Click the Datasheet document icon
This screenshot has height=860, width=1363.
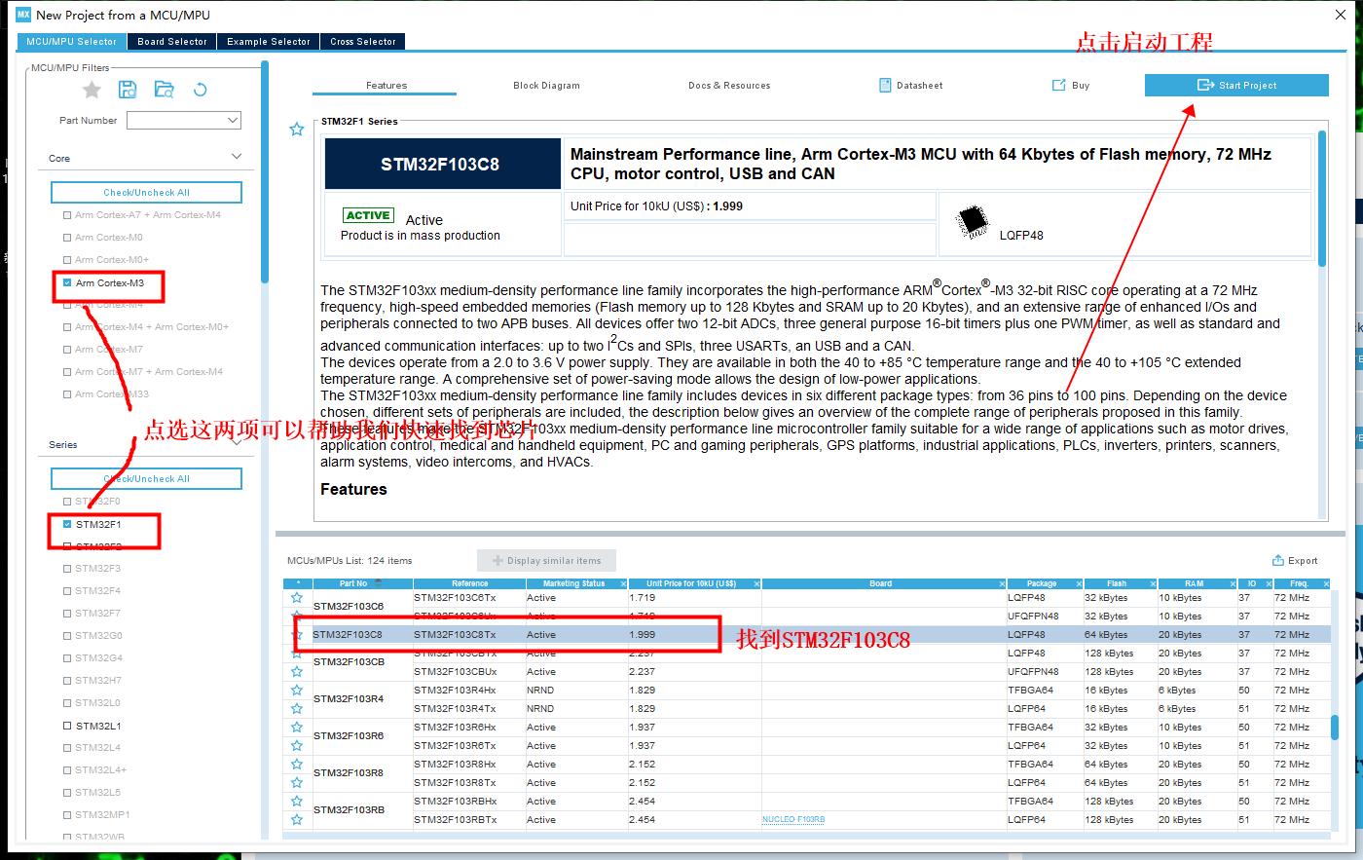[885, 85]
